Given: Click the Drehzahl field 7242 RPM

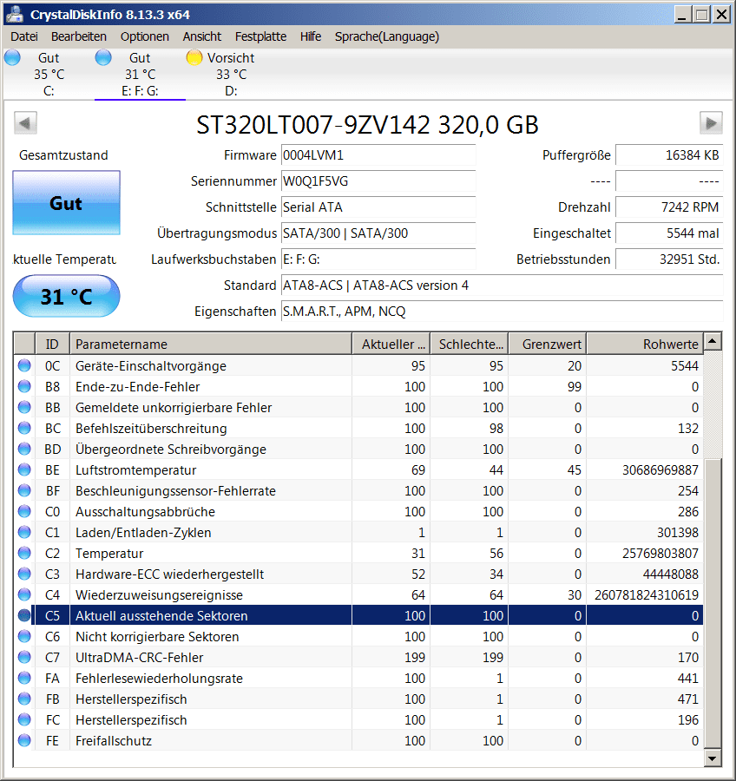Looking at the screenshot, I should (669, 207).
